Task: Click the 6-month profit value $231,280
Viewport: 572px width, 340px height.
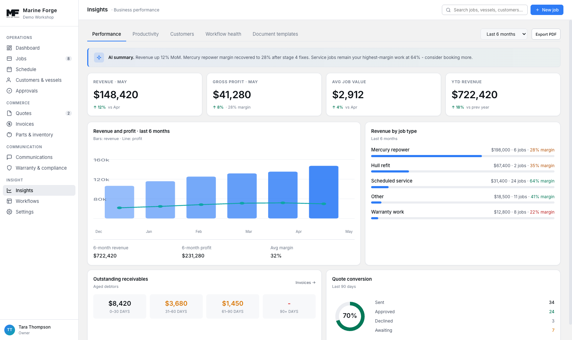Action: [193, 256]
